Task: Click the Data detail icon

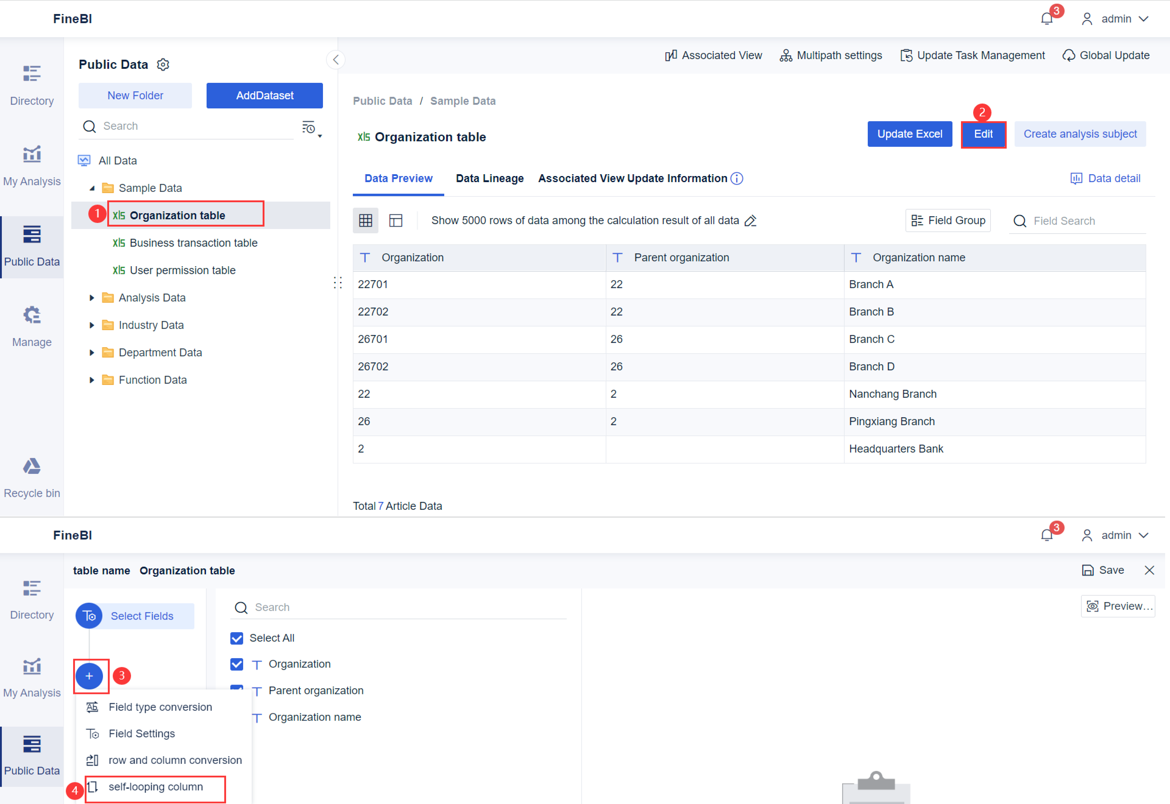Action: [1077, 178]
